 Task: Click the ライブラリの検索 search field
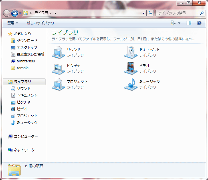[178, 13]
